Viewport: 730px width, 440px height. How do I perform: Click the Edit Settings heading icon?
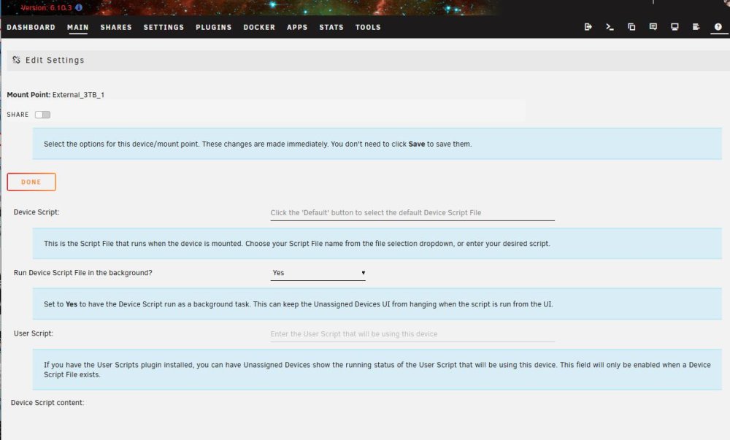coord(16,60)
